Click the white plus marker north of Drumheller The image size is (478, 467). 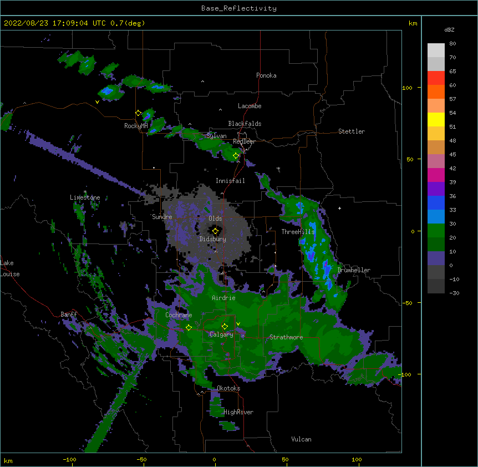pyautogui.click(x=339, y=208)
